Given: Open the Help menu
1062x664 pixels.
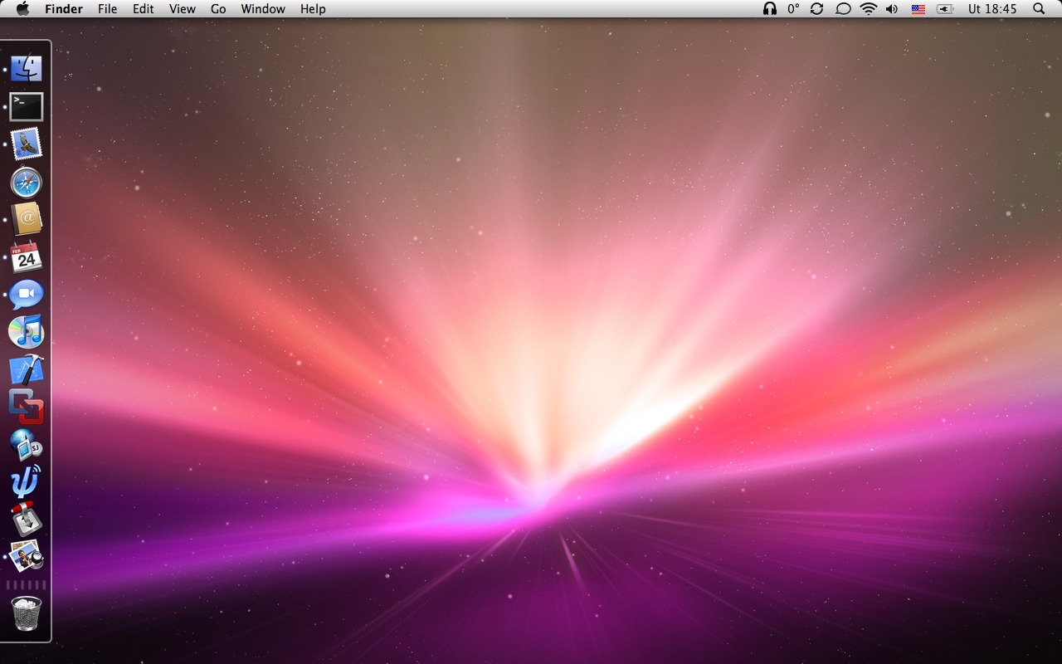Looking at the screenshot, I should pyautogui.click(x=313, y=9).
